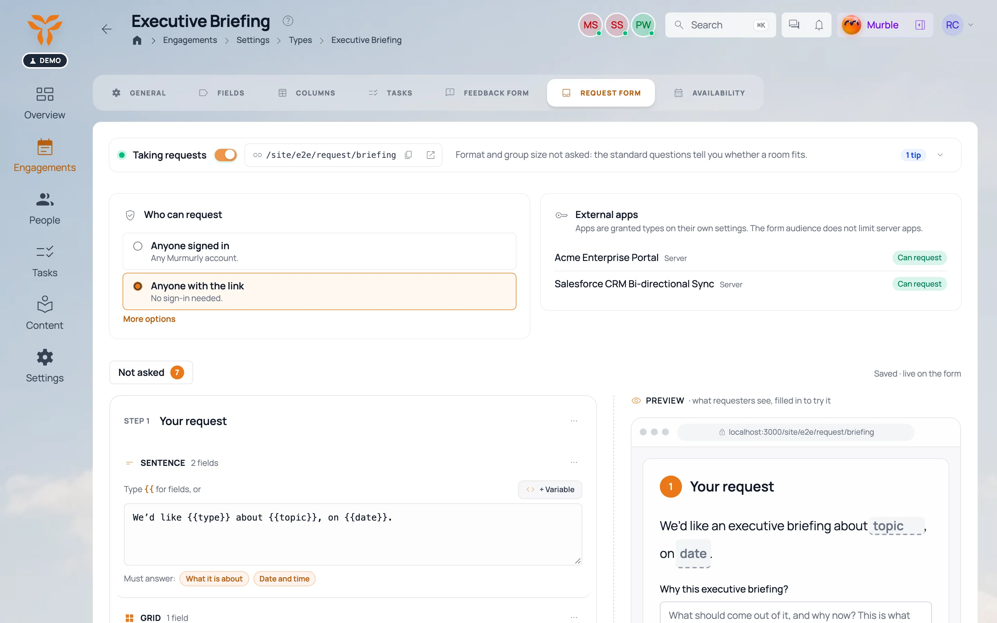Go to the home breadcrumb icon
The image size is (997, 623).
137,40
